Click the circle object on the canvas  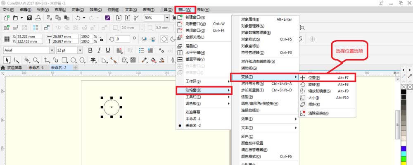tap(112, 107)
